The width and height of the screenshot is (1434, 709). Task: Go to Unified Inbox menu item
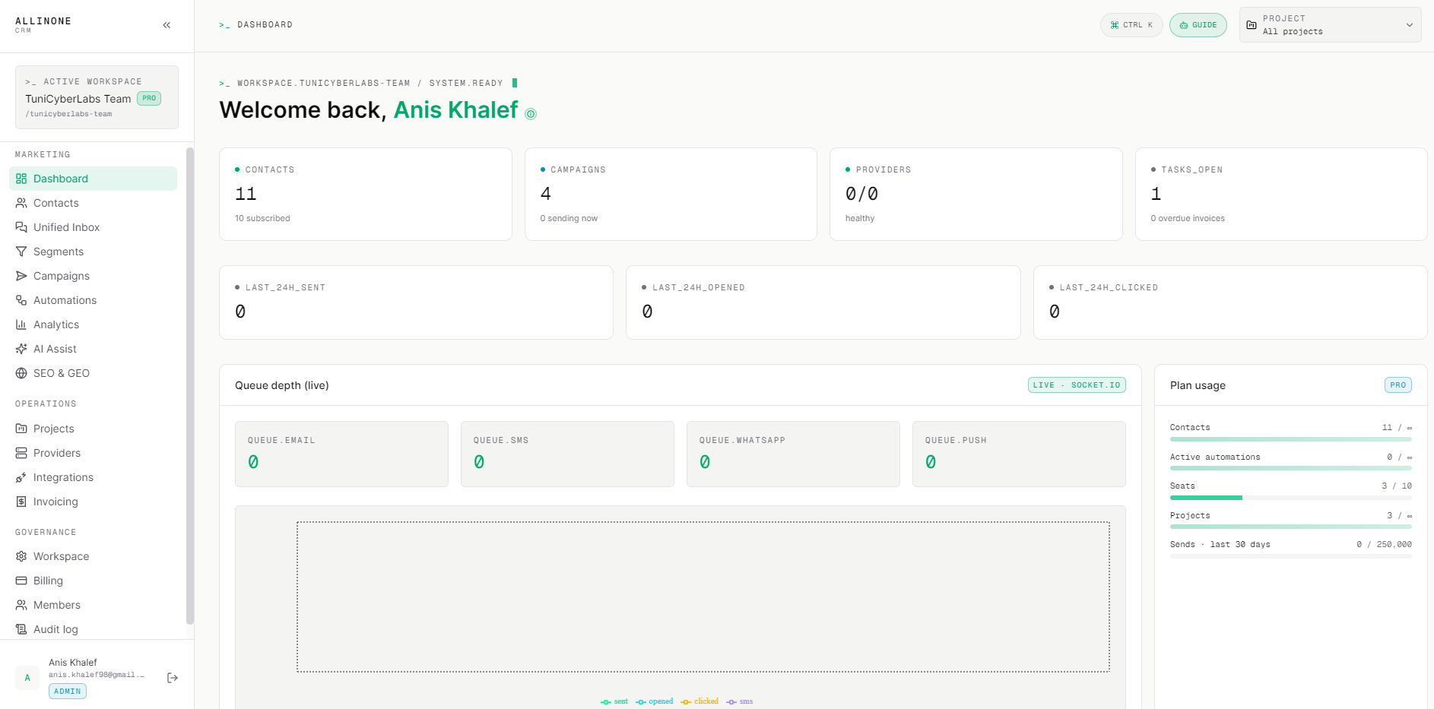[x=93, y=227]
